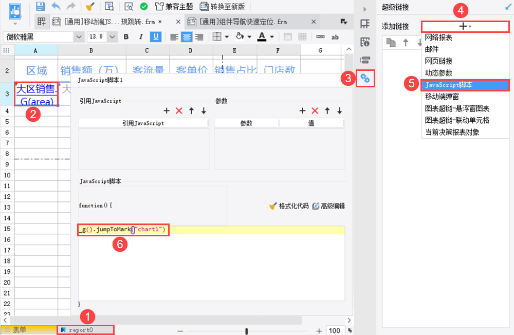514x335 pixels.
Task: Select JavaScript脚本 from link menu
Action: 465,85
